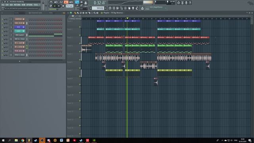Open the snap Line dropdown
Image resolution: width=254 pixels, height=143 pixels.
click(83, 9)
